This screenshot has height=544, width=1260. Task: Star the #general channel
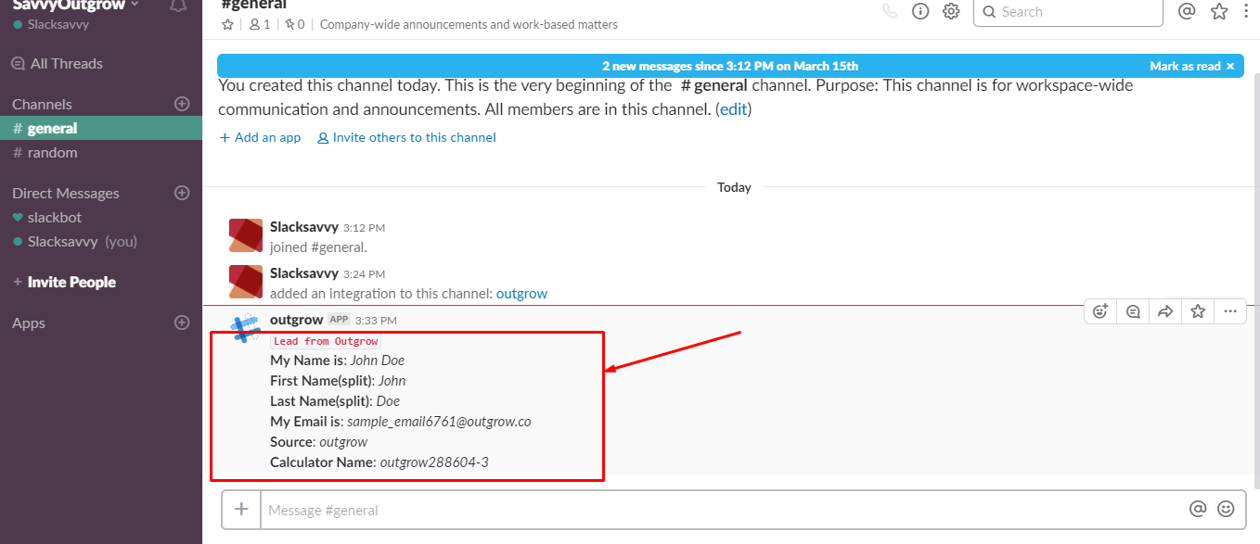227,25
